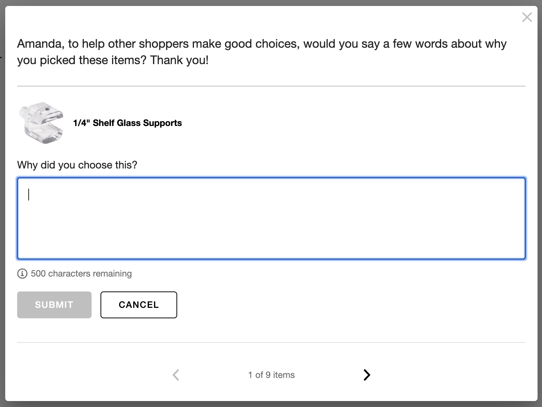The height and width of the screenshot is (407, 542).
Task: Click the 1/4" Shelf Glass Supports title
Action: tap(127, 123)
